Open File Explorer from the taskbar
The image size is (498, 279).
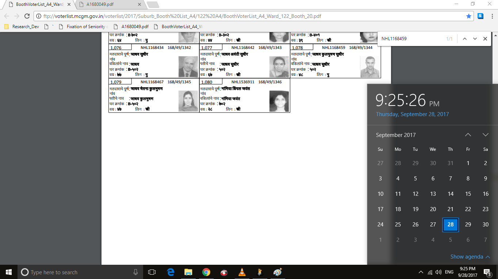(188, 272)
